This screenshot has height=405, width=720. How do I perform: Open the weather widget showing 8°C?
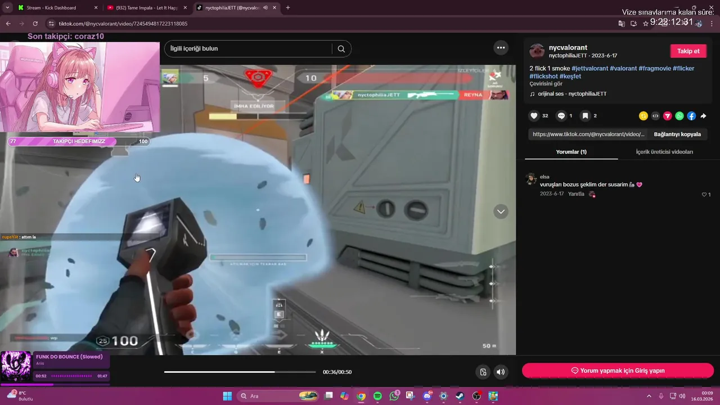(20, 396)
